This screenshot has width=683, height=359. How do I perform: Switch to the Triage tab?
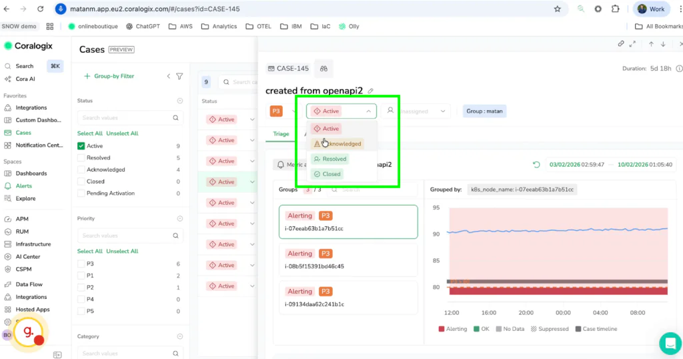coord(281,133)
